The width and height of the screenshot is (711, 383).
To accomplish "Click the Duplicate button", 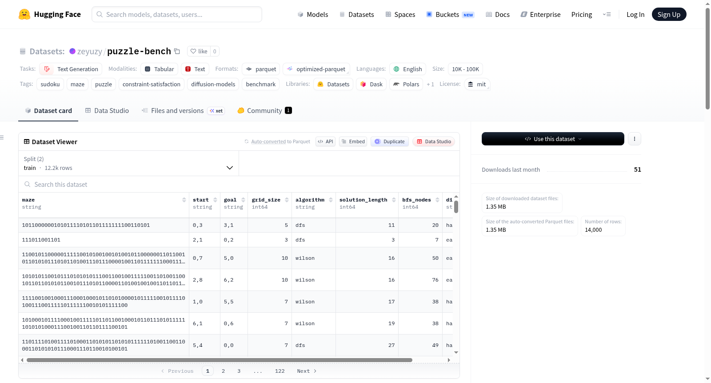I will coord(390,141).
